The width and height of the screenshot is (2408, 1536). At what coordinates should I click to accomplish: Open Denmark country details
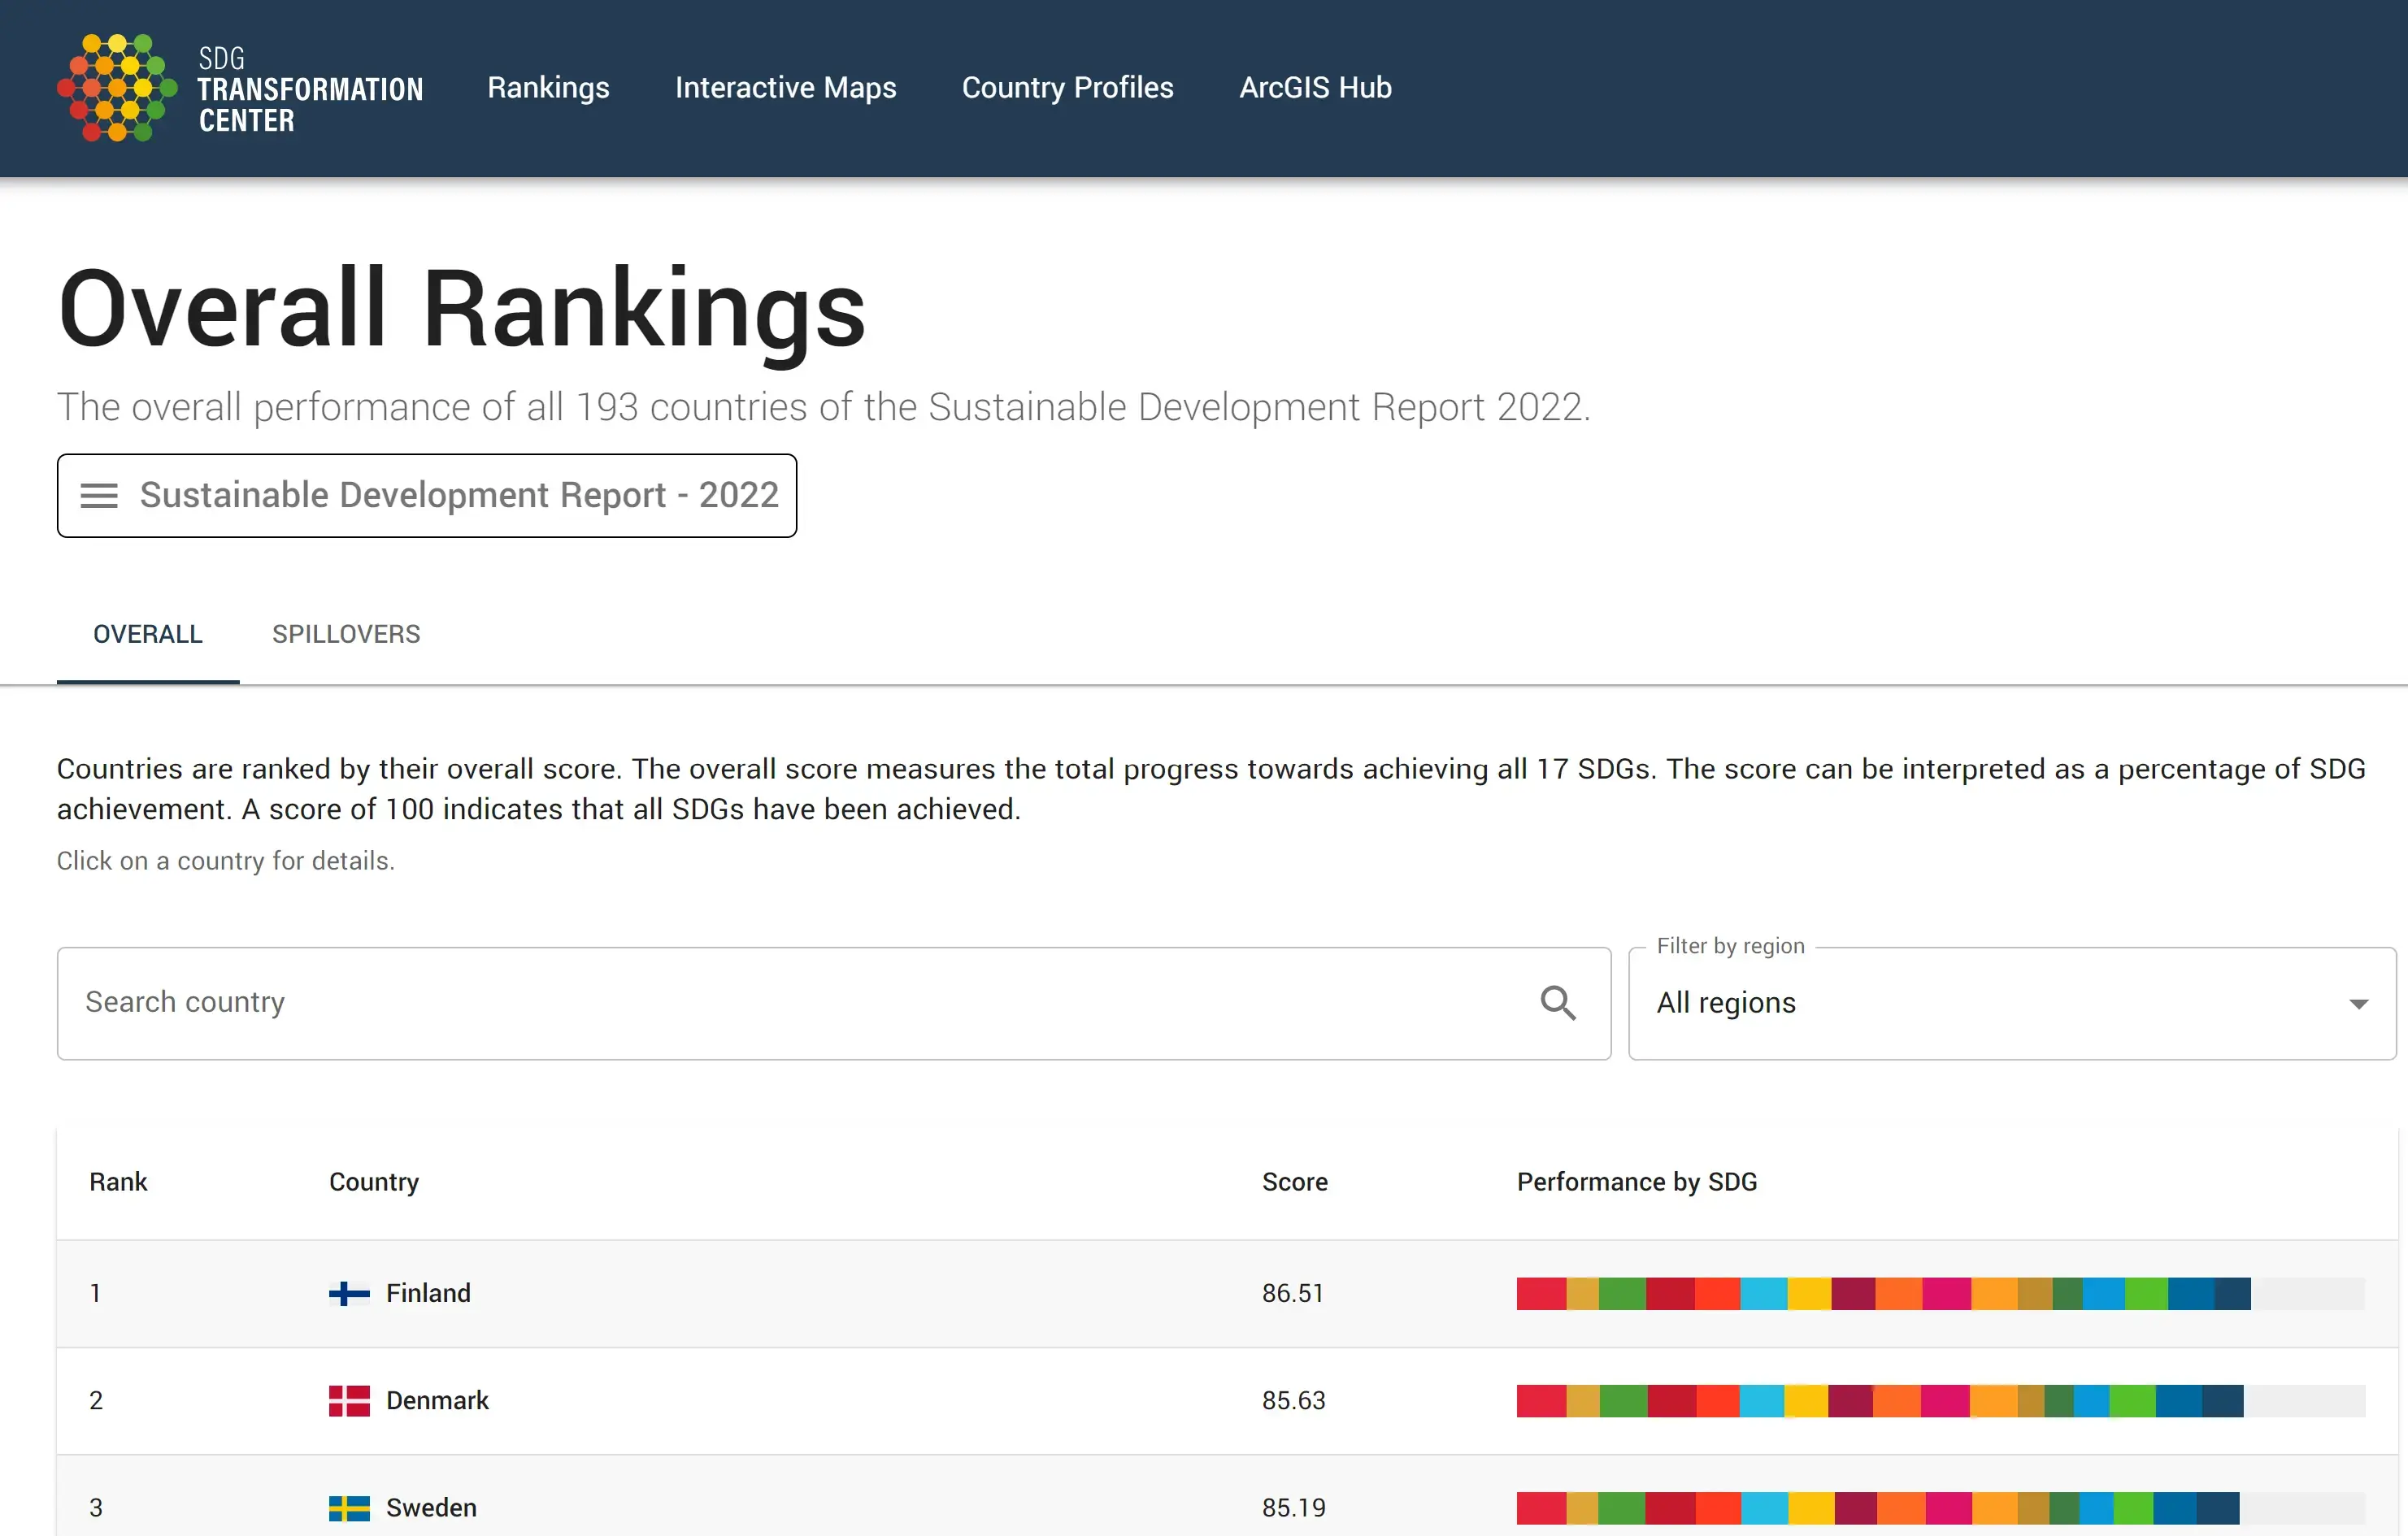click(437, 1400)
